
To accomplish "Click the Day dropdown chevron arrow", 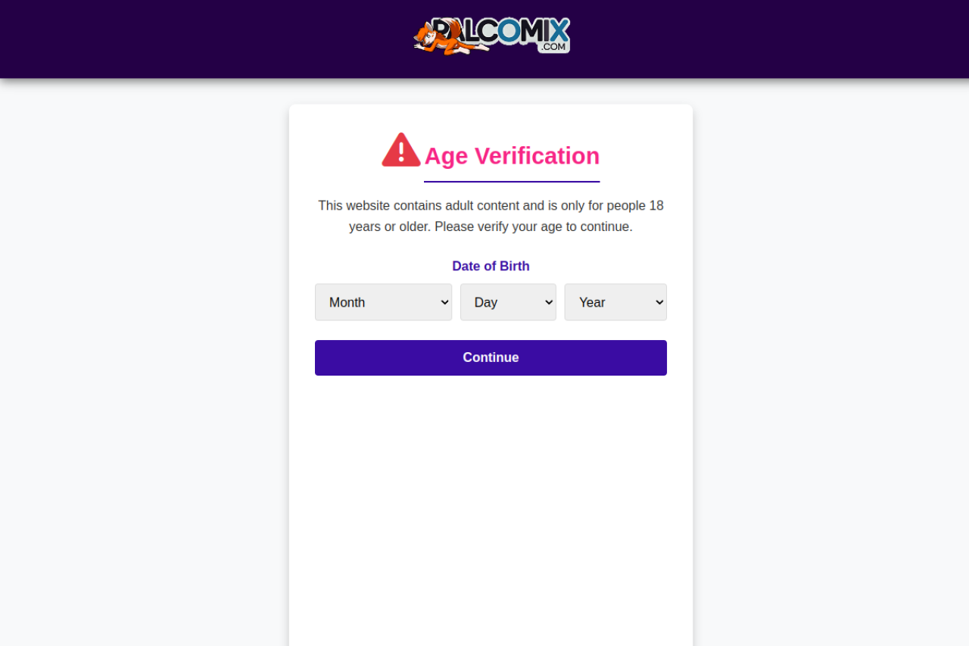I will [x=549, y=302].
